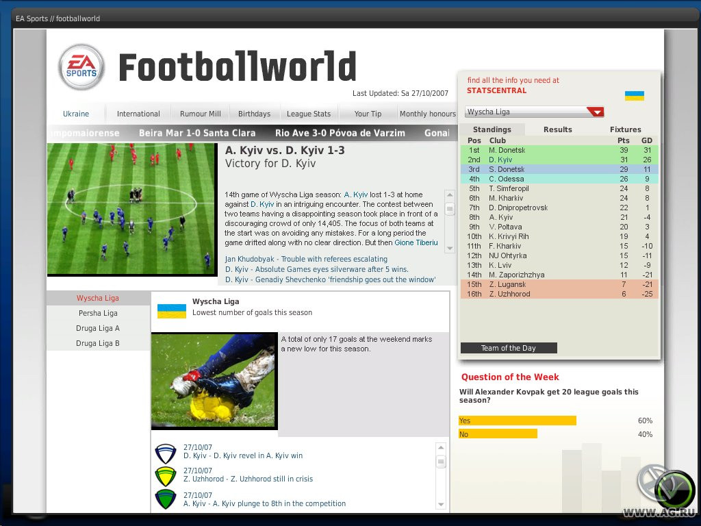701x526 pixels.
Task: Click K. Lviv in standings
Action: click(x=559, y=265)
